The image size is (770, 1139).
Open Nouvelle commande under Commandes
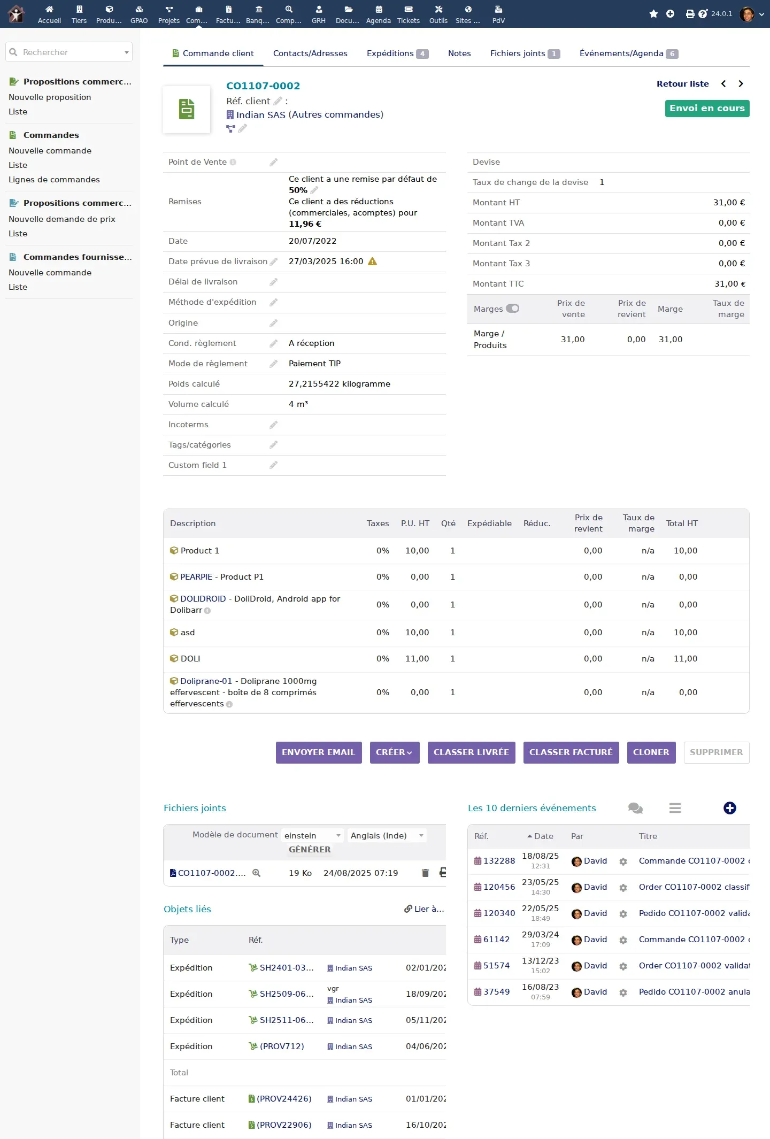tap(50, 151)
